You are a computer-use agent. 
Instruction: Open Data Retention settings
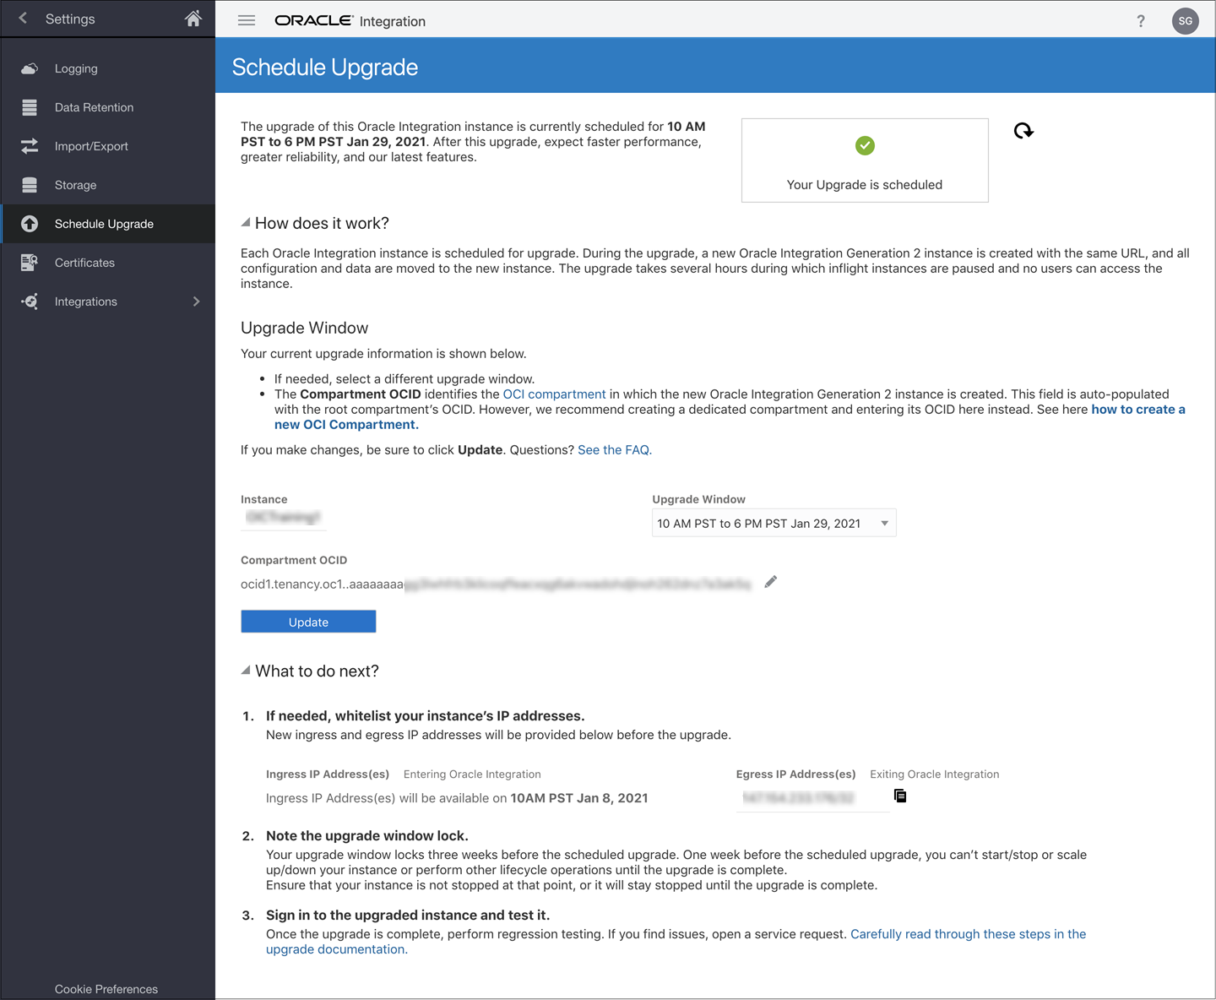(x=94, y=107)
